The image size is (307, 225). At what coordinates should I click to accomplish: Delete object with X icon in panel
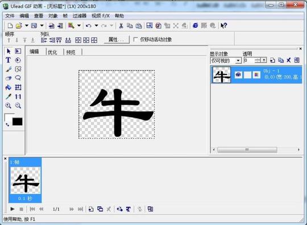[x=288, y=60]
